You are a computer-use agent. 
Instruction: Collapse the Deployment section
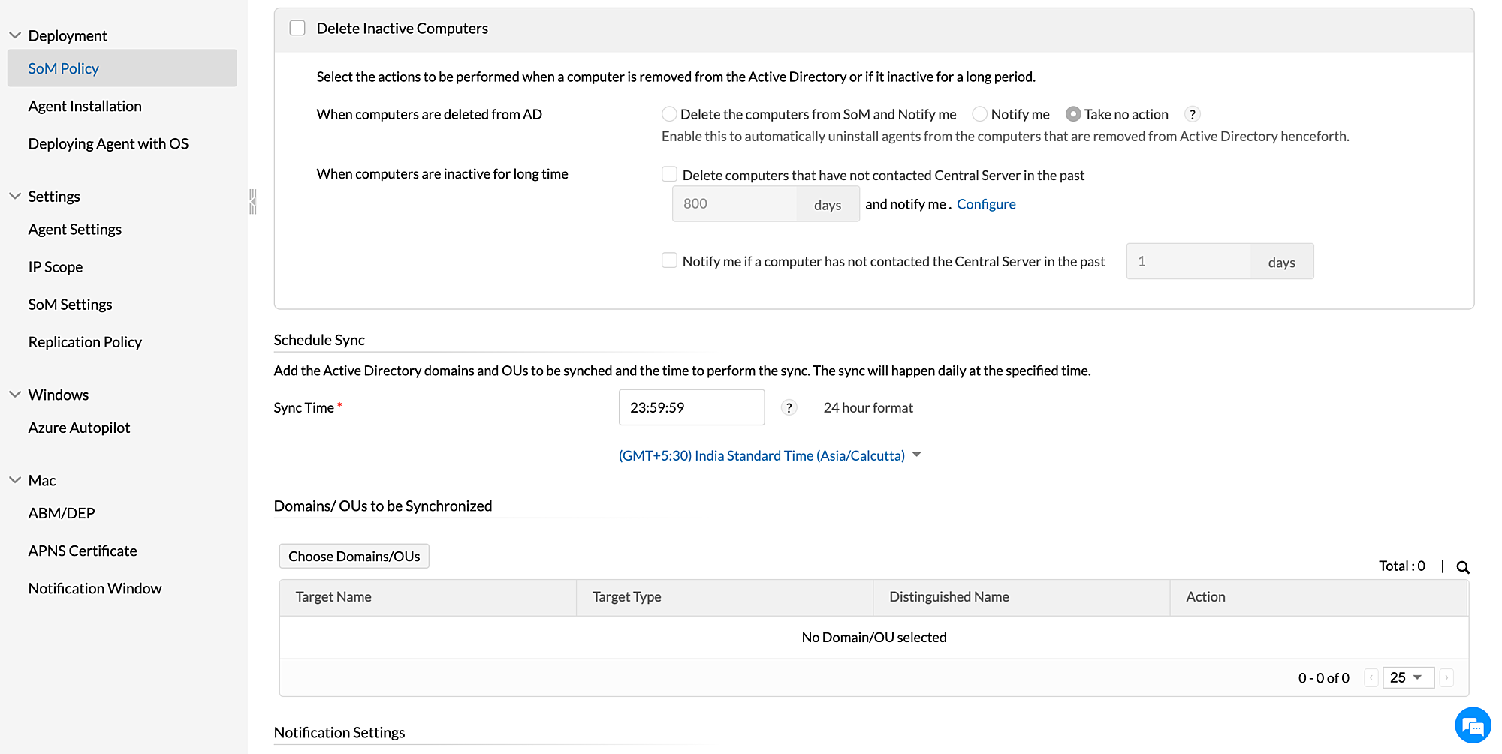(x=15, y=35)
